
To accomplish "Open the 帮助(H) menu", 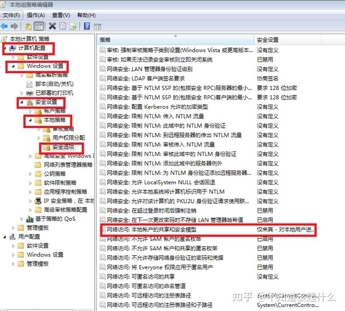I will (87, 15).
